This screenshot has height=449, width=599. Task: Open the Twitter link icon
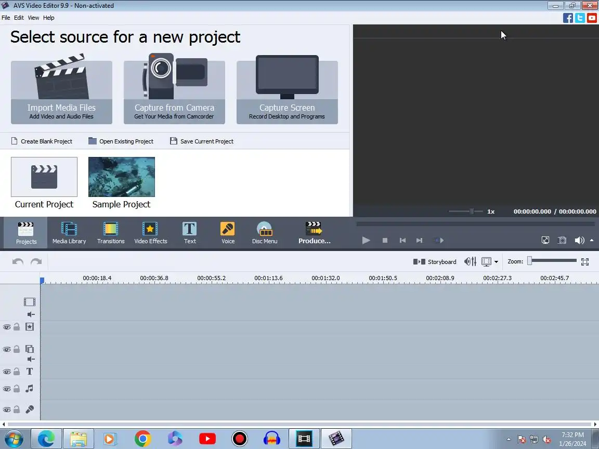(x=580, y=18)
